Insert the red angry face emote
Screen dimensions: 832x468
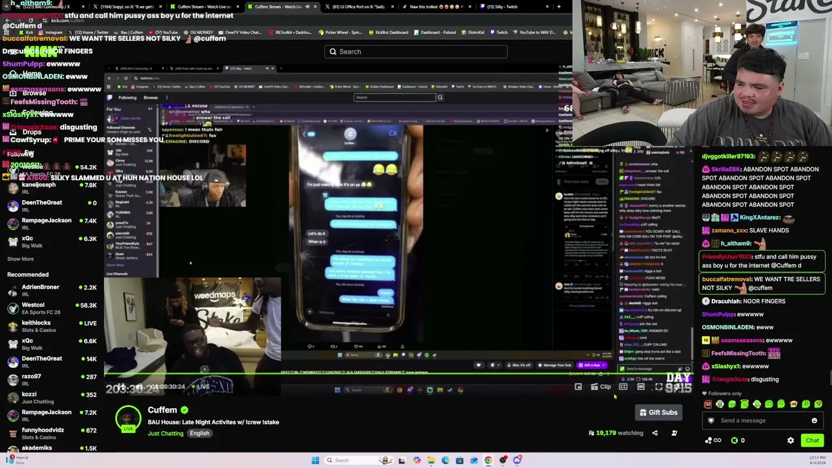pos(708,404)
